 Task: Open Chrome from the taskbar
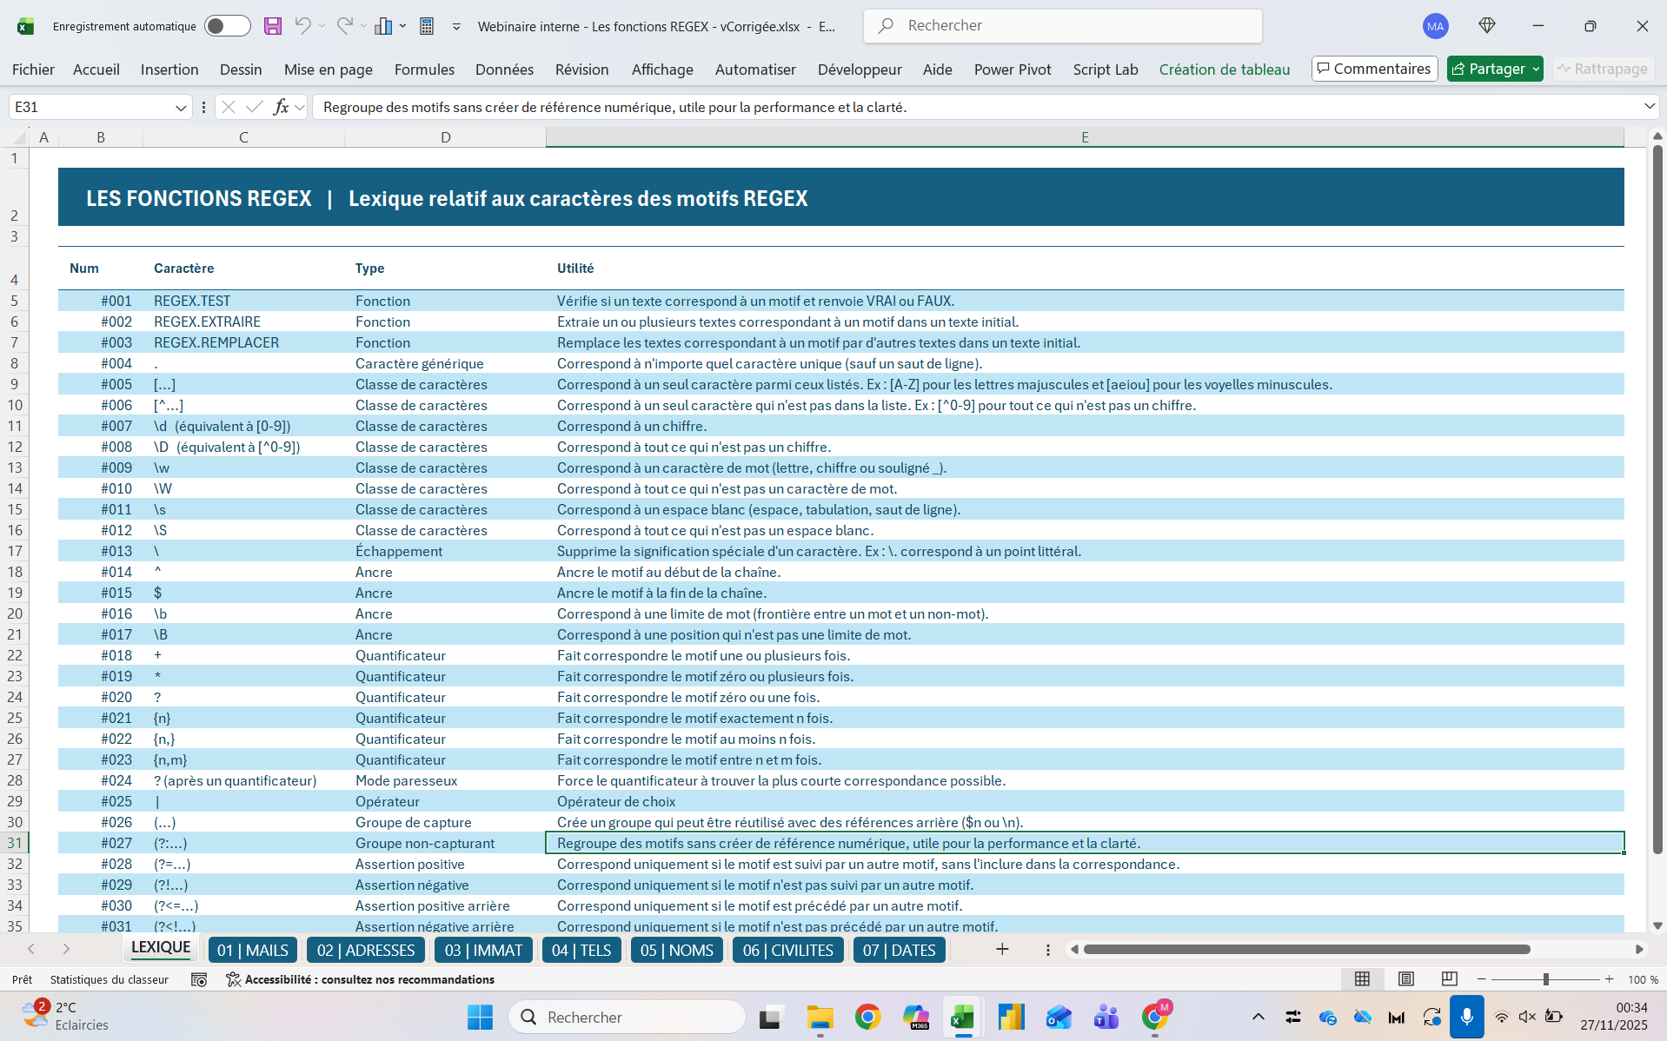(867, 1017)
